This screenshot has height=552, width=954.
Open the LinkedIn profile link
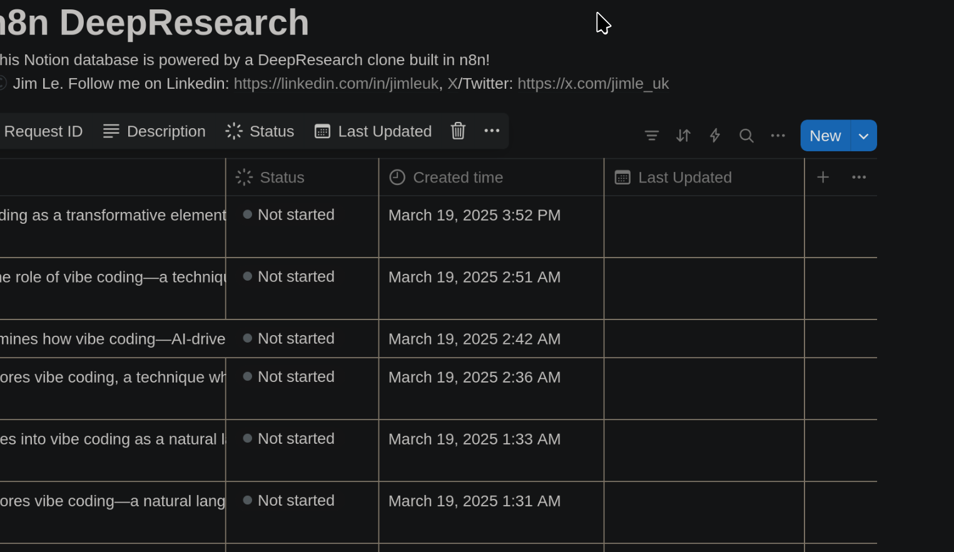336,83
